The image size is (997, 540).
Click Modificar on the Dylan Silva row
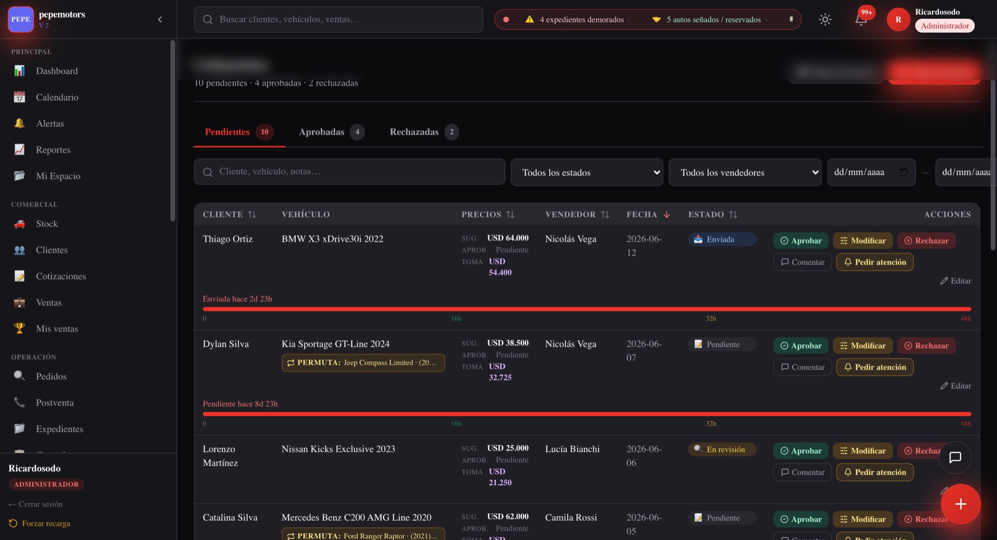coord(863,346)
